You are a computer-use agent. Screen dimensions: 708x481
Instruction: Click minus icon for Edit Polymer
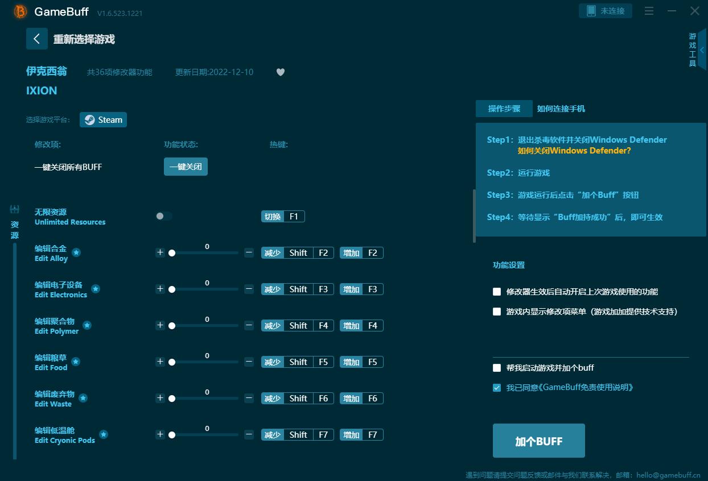click(249, 325)
